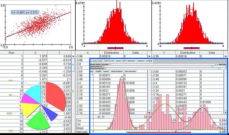The image size is (229, 135).
Task: Open the ABOUT dialog button
Action: tap(118, 61)
